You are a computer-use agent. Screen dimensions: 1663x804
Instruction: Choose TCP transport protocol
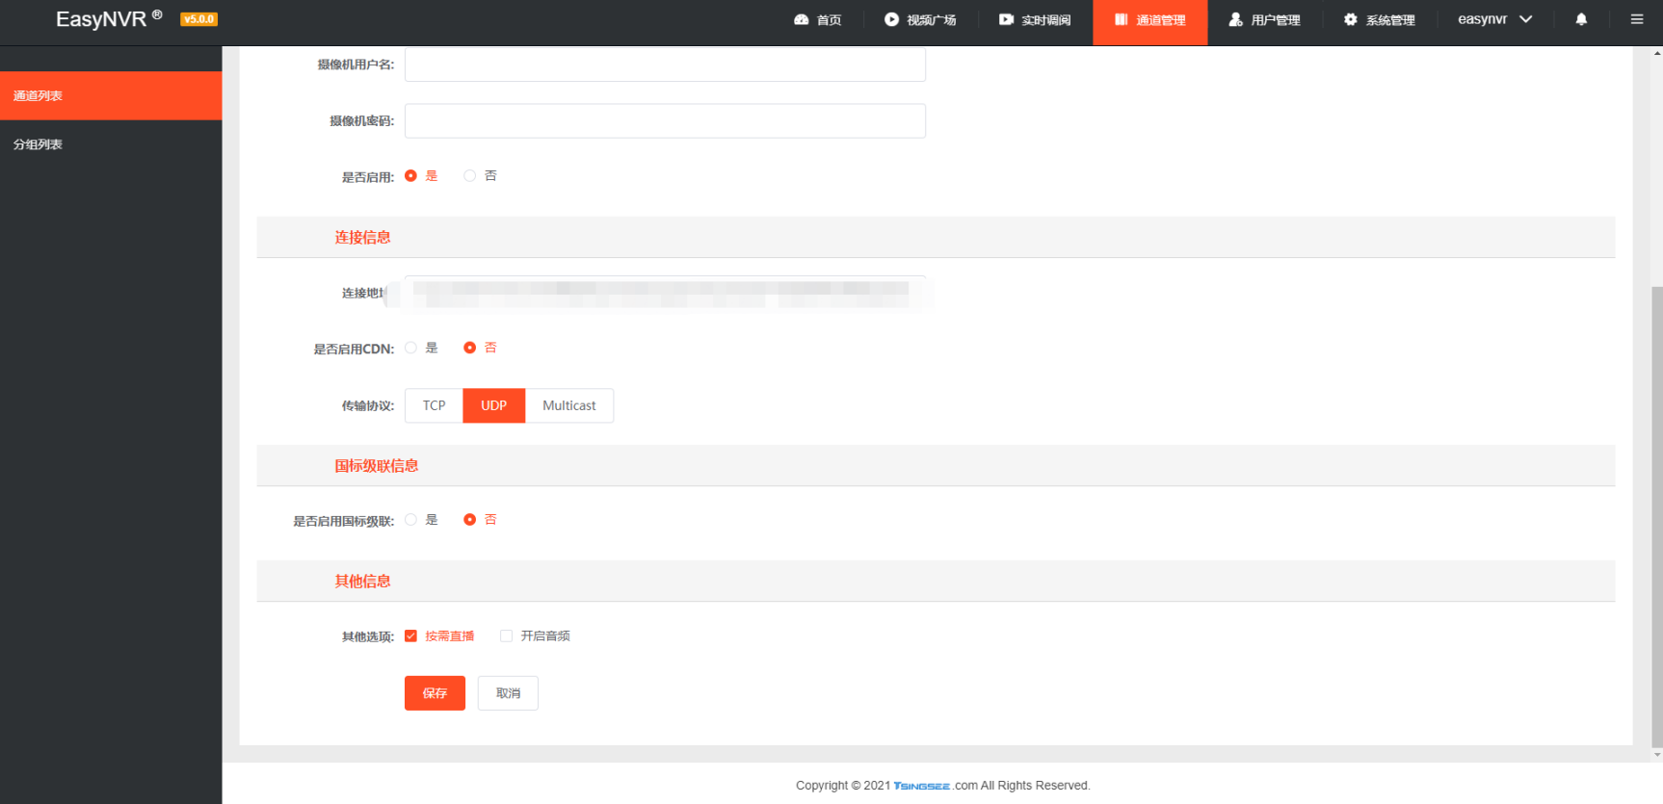click(x=434, y=405)
